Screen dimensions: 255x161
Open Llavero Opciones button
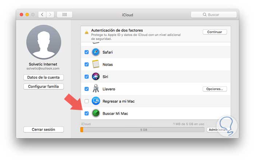point(215,89)
